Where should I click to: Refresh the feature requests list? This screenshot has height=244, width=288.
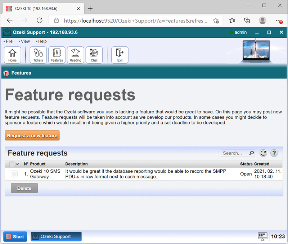(x=263, y=153)
